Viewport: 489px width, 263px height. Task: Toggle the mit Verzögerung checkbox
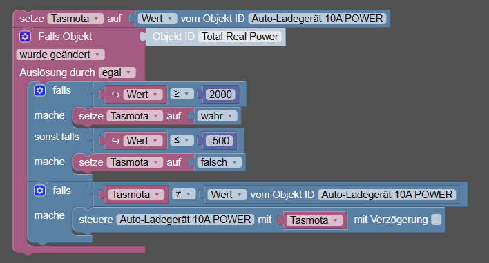pos(437,220)
